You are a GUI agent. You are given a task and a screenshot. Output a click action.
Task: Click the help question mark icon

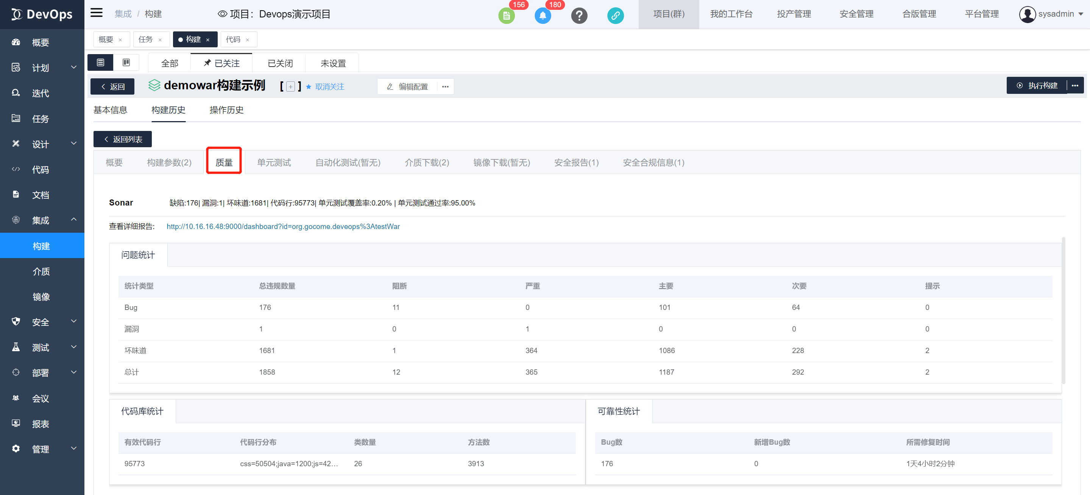point(579,16)
